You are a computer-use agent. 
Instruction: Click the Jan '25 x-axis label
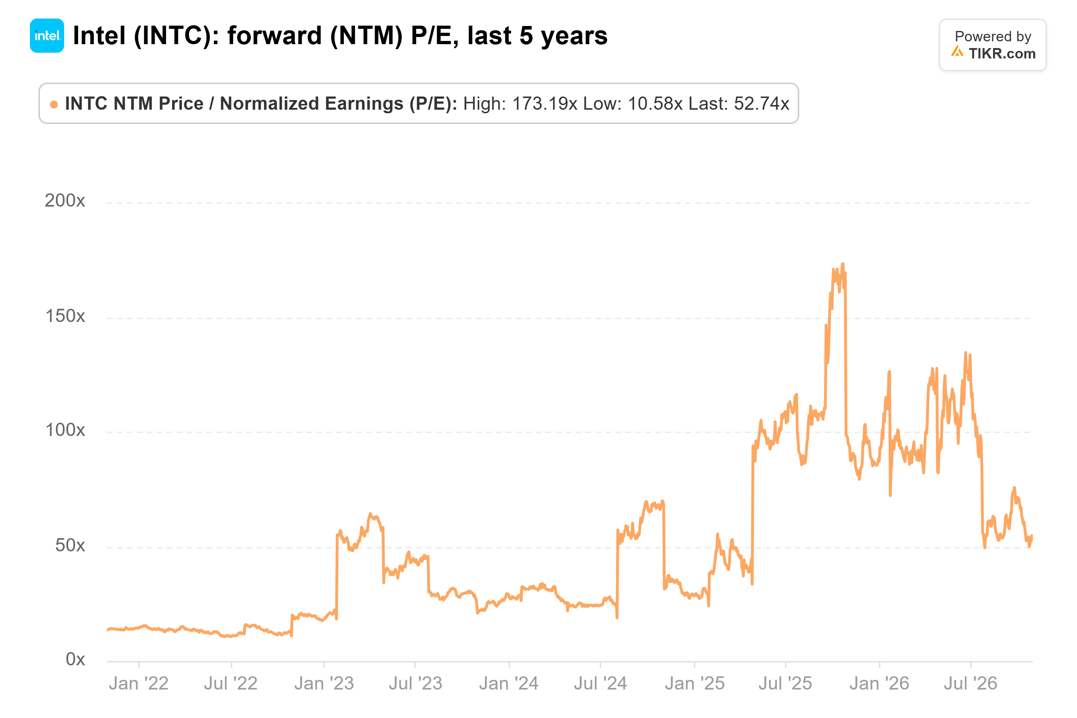pos(694,683)
